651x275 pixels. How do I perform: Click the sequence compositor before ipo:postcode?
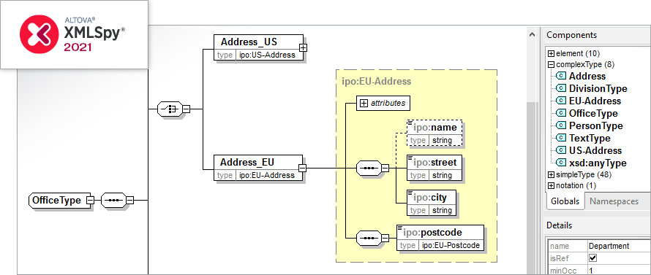point(369,238)
